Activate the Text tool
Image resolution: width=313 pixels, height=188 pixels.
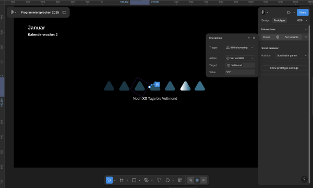pyautogui.click(x=159, y=180)
